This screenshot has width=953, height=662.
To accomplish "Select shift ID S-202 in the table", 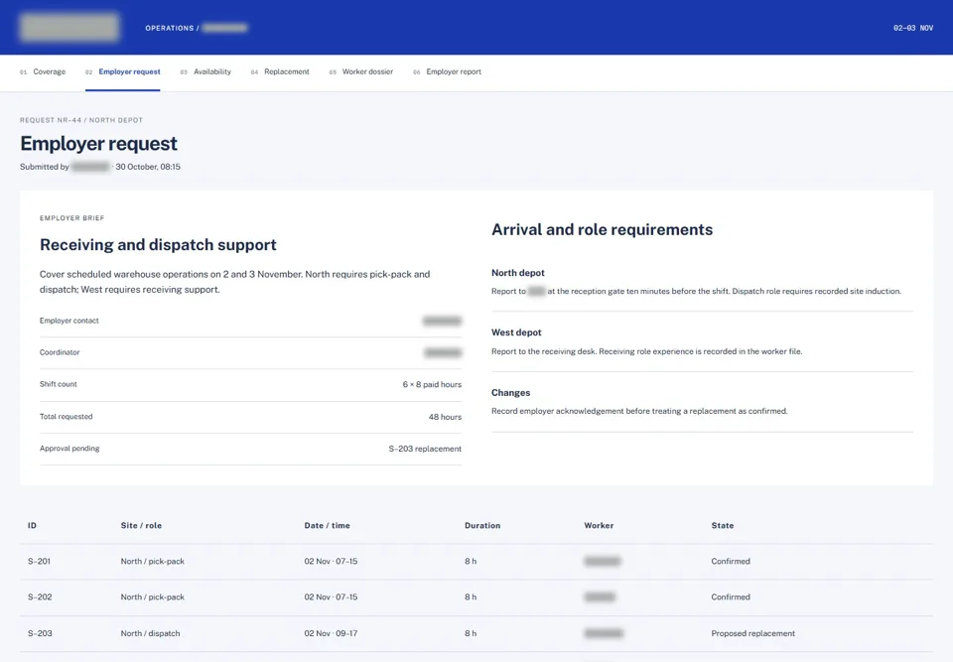I will 40,596.
